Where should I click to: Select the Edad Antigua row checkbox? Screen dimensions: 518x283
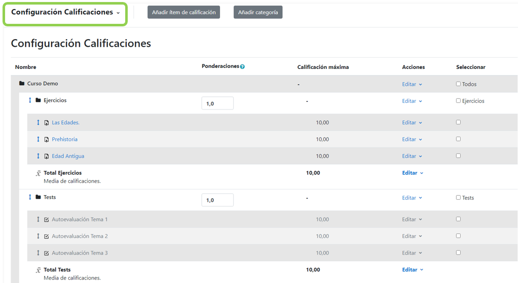[458, 156]
